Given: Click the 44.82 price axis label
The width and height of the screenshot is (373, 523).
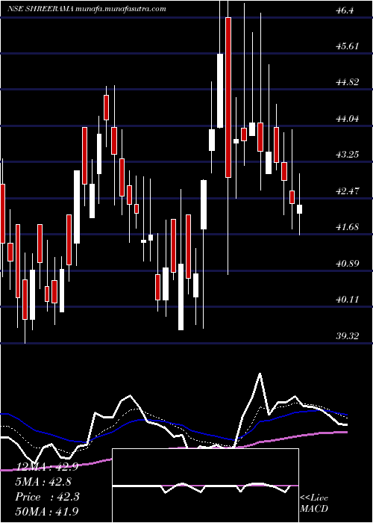Looking at the screenshot, I should 348,82.
